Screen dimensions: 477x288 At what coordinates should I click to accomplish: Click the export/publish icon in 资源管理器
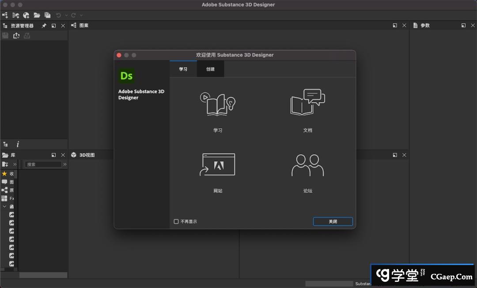[x=16, y=35]
